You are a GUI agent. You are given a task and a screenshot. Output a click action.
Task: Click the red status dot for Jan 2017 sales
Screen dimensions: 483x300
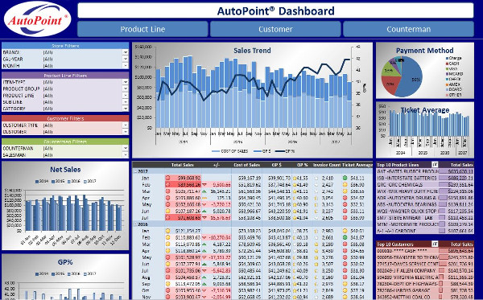(168, 178)
